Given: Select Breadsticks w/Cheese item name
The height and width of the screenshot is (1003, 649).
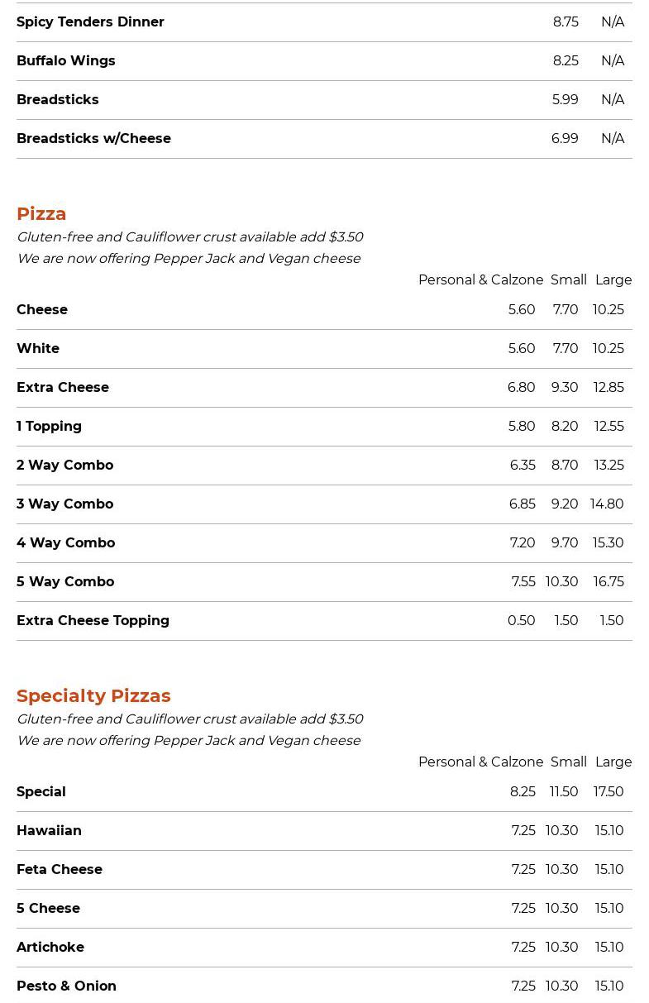Looking at the screenshot, I should [x=93, y=138].
